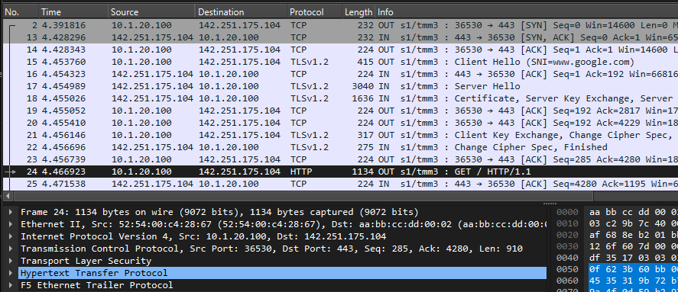The width and height of the screenshot is (678, 292).
Task: Expand the Hypertext Transfer Protocol node
Action: coord(11,273)
